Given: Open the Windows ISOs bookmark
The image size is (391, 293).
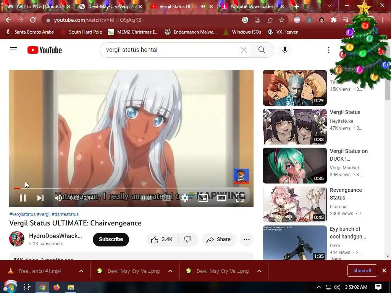Looking at the screenshot, I should [242, 32].
